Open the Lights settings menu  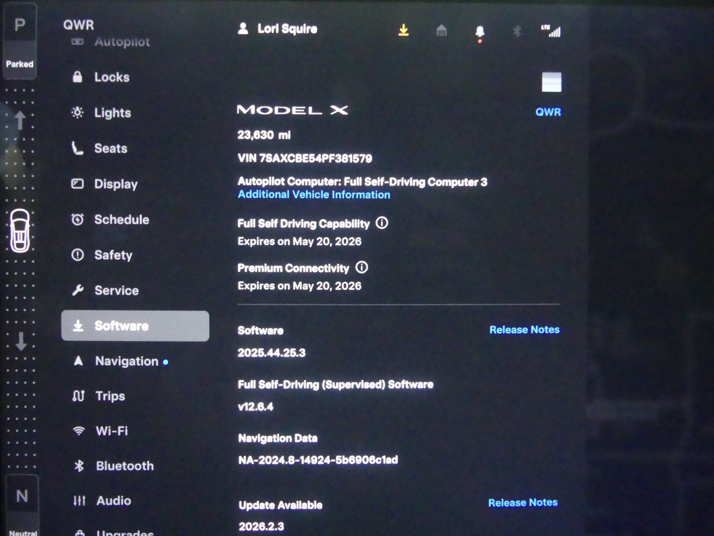coord(113,113)
